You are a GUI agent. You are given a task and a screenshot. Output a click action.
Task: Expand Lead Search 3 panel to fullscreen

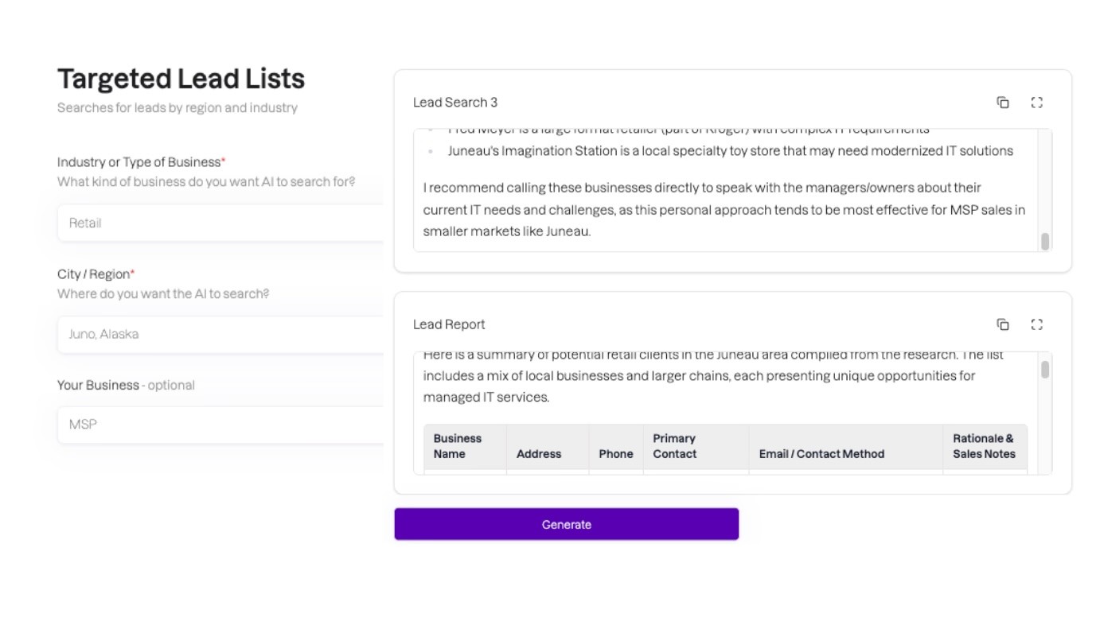(1036, 103)
